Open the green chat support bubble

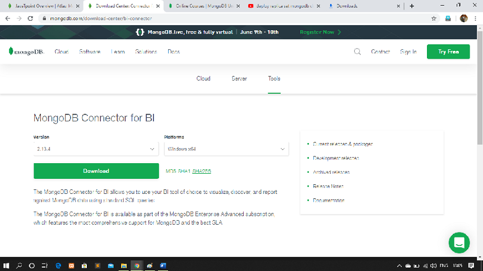tap(459, 243)
